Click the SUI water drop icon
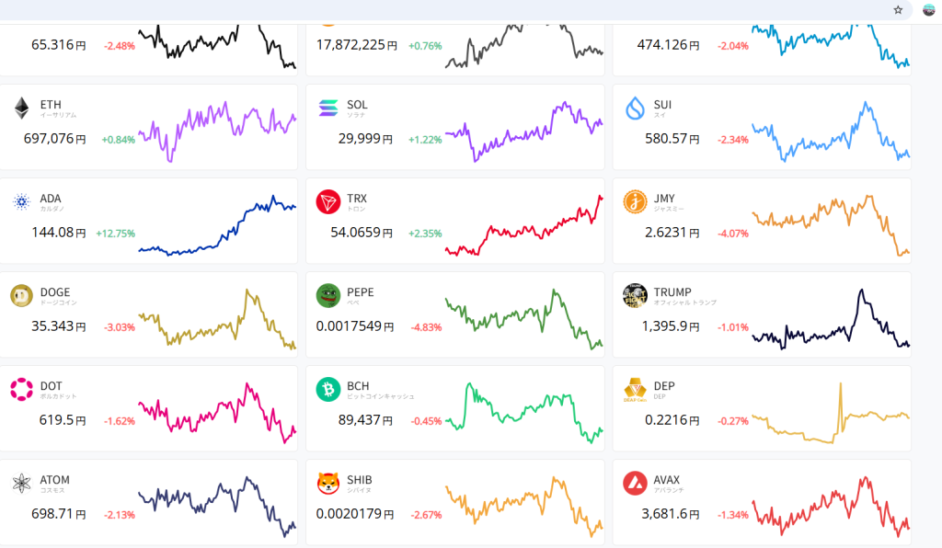Screen dimensions: 942x548 (x=635, y=108)
